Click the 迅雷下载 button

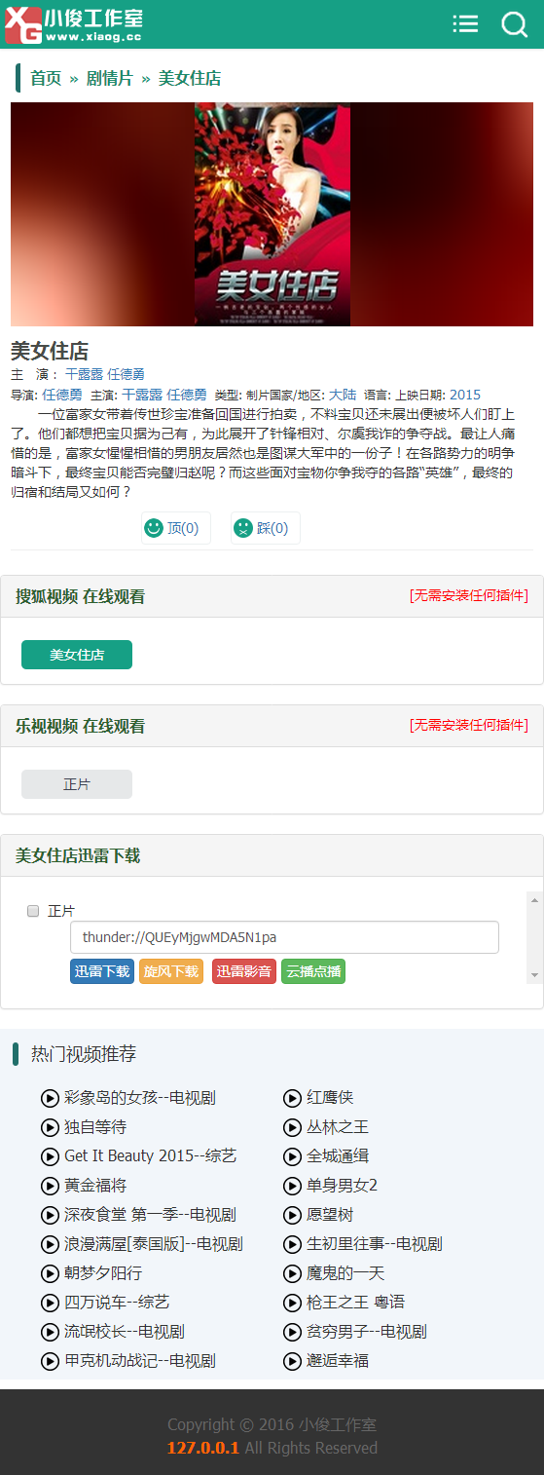(102, 971)
